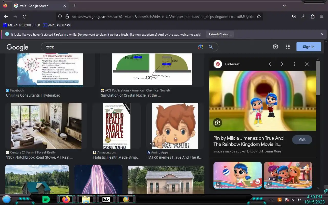This screenshot has width=328, height=205.
Task: Open TATRK memes Amino Apps link
Action: point(174,157)
